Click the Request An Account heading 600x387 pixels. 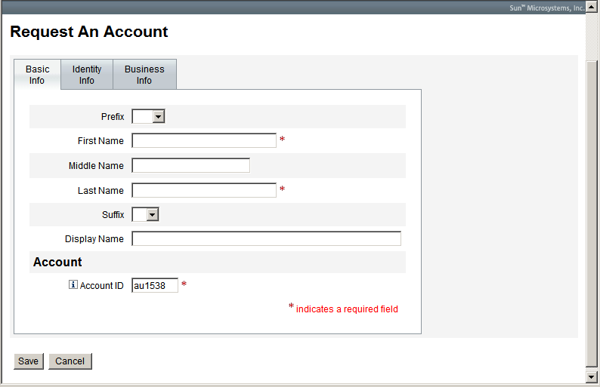pos(89,32)
